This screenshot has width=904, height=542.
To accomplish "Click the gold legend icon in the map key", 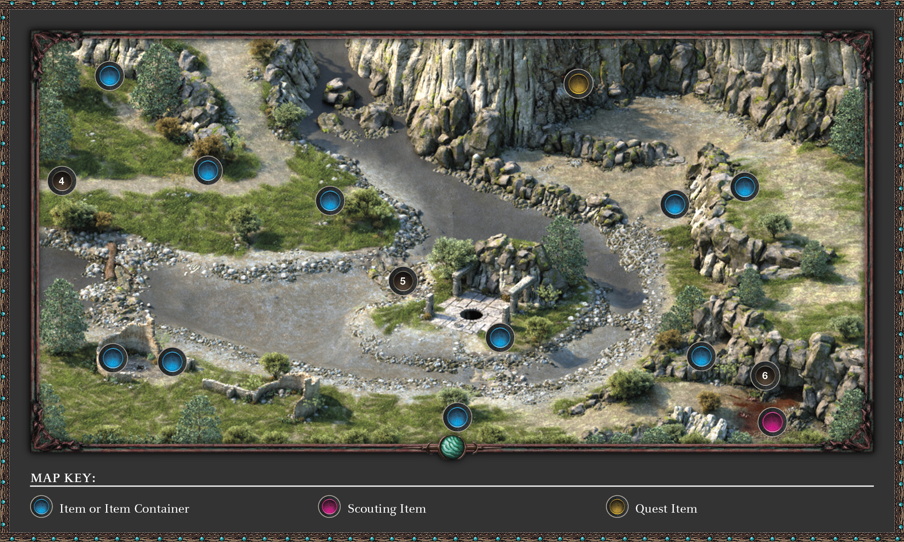I will [x=617, y=507].
